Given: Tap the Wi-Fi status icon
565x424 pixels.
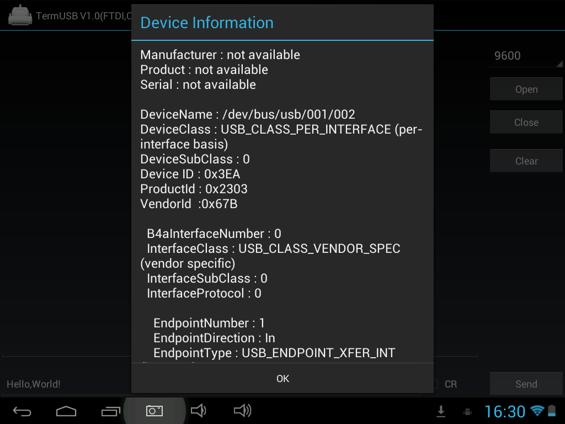Looking at the screenshot, I should (x=537, y=410).
